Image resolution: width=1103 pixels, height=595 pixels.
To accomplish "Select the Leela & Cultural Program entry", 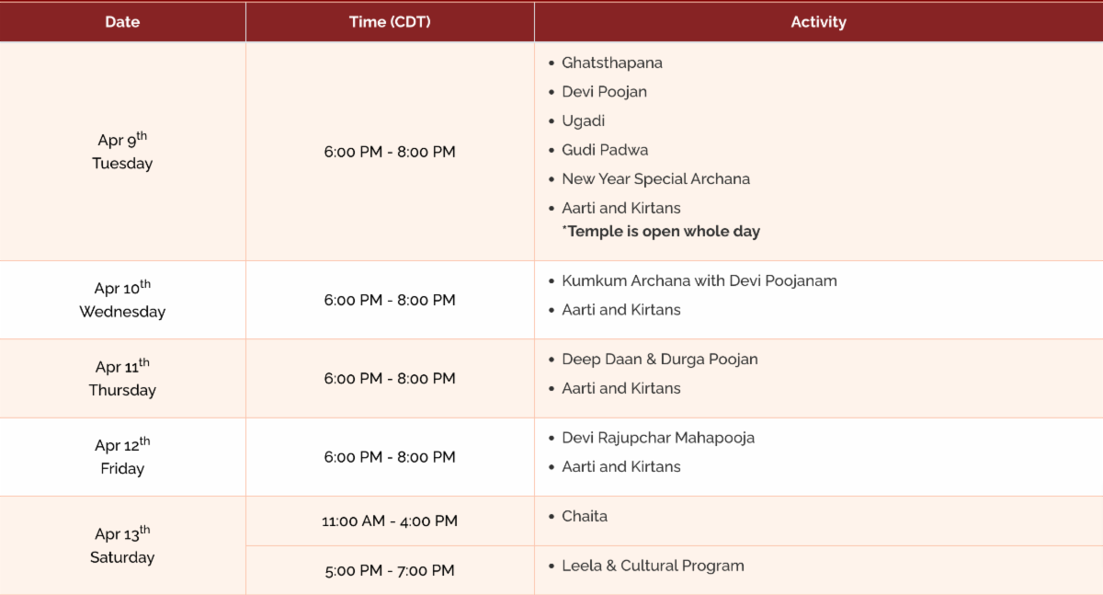I will pyautogui.click(x=653, y=566).
